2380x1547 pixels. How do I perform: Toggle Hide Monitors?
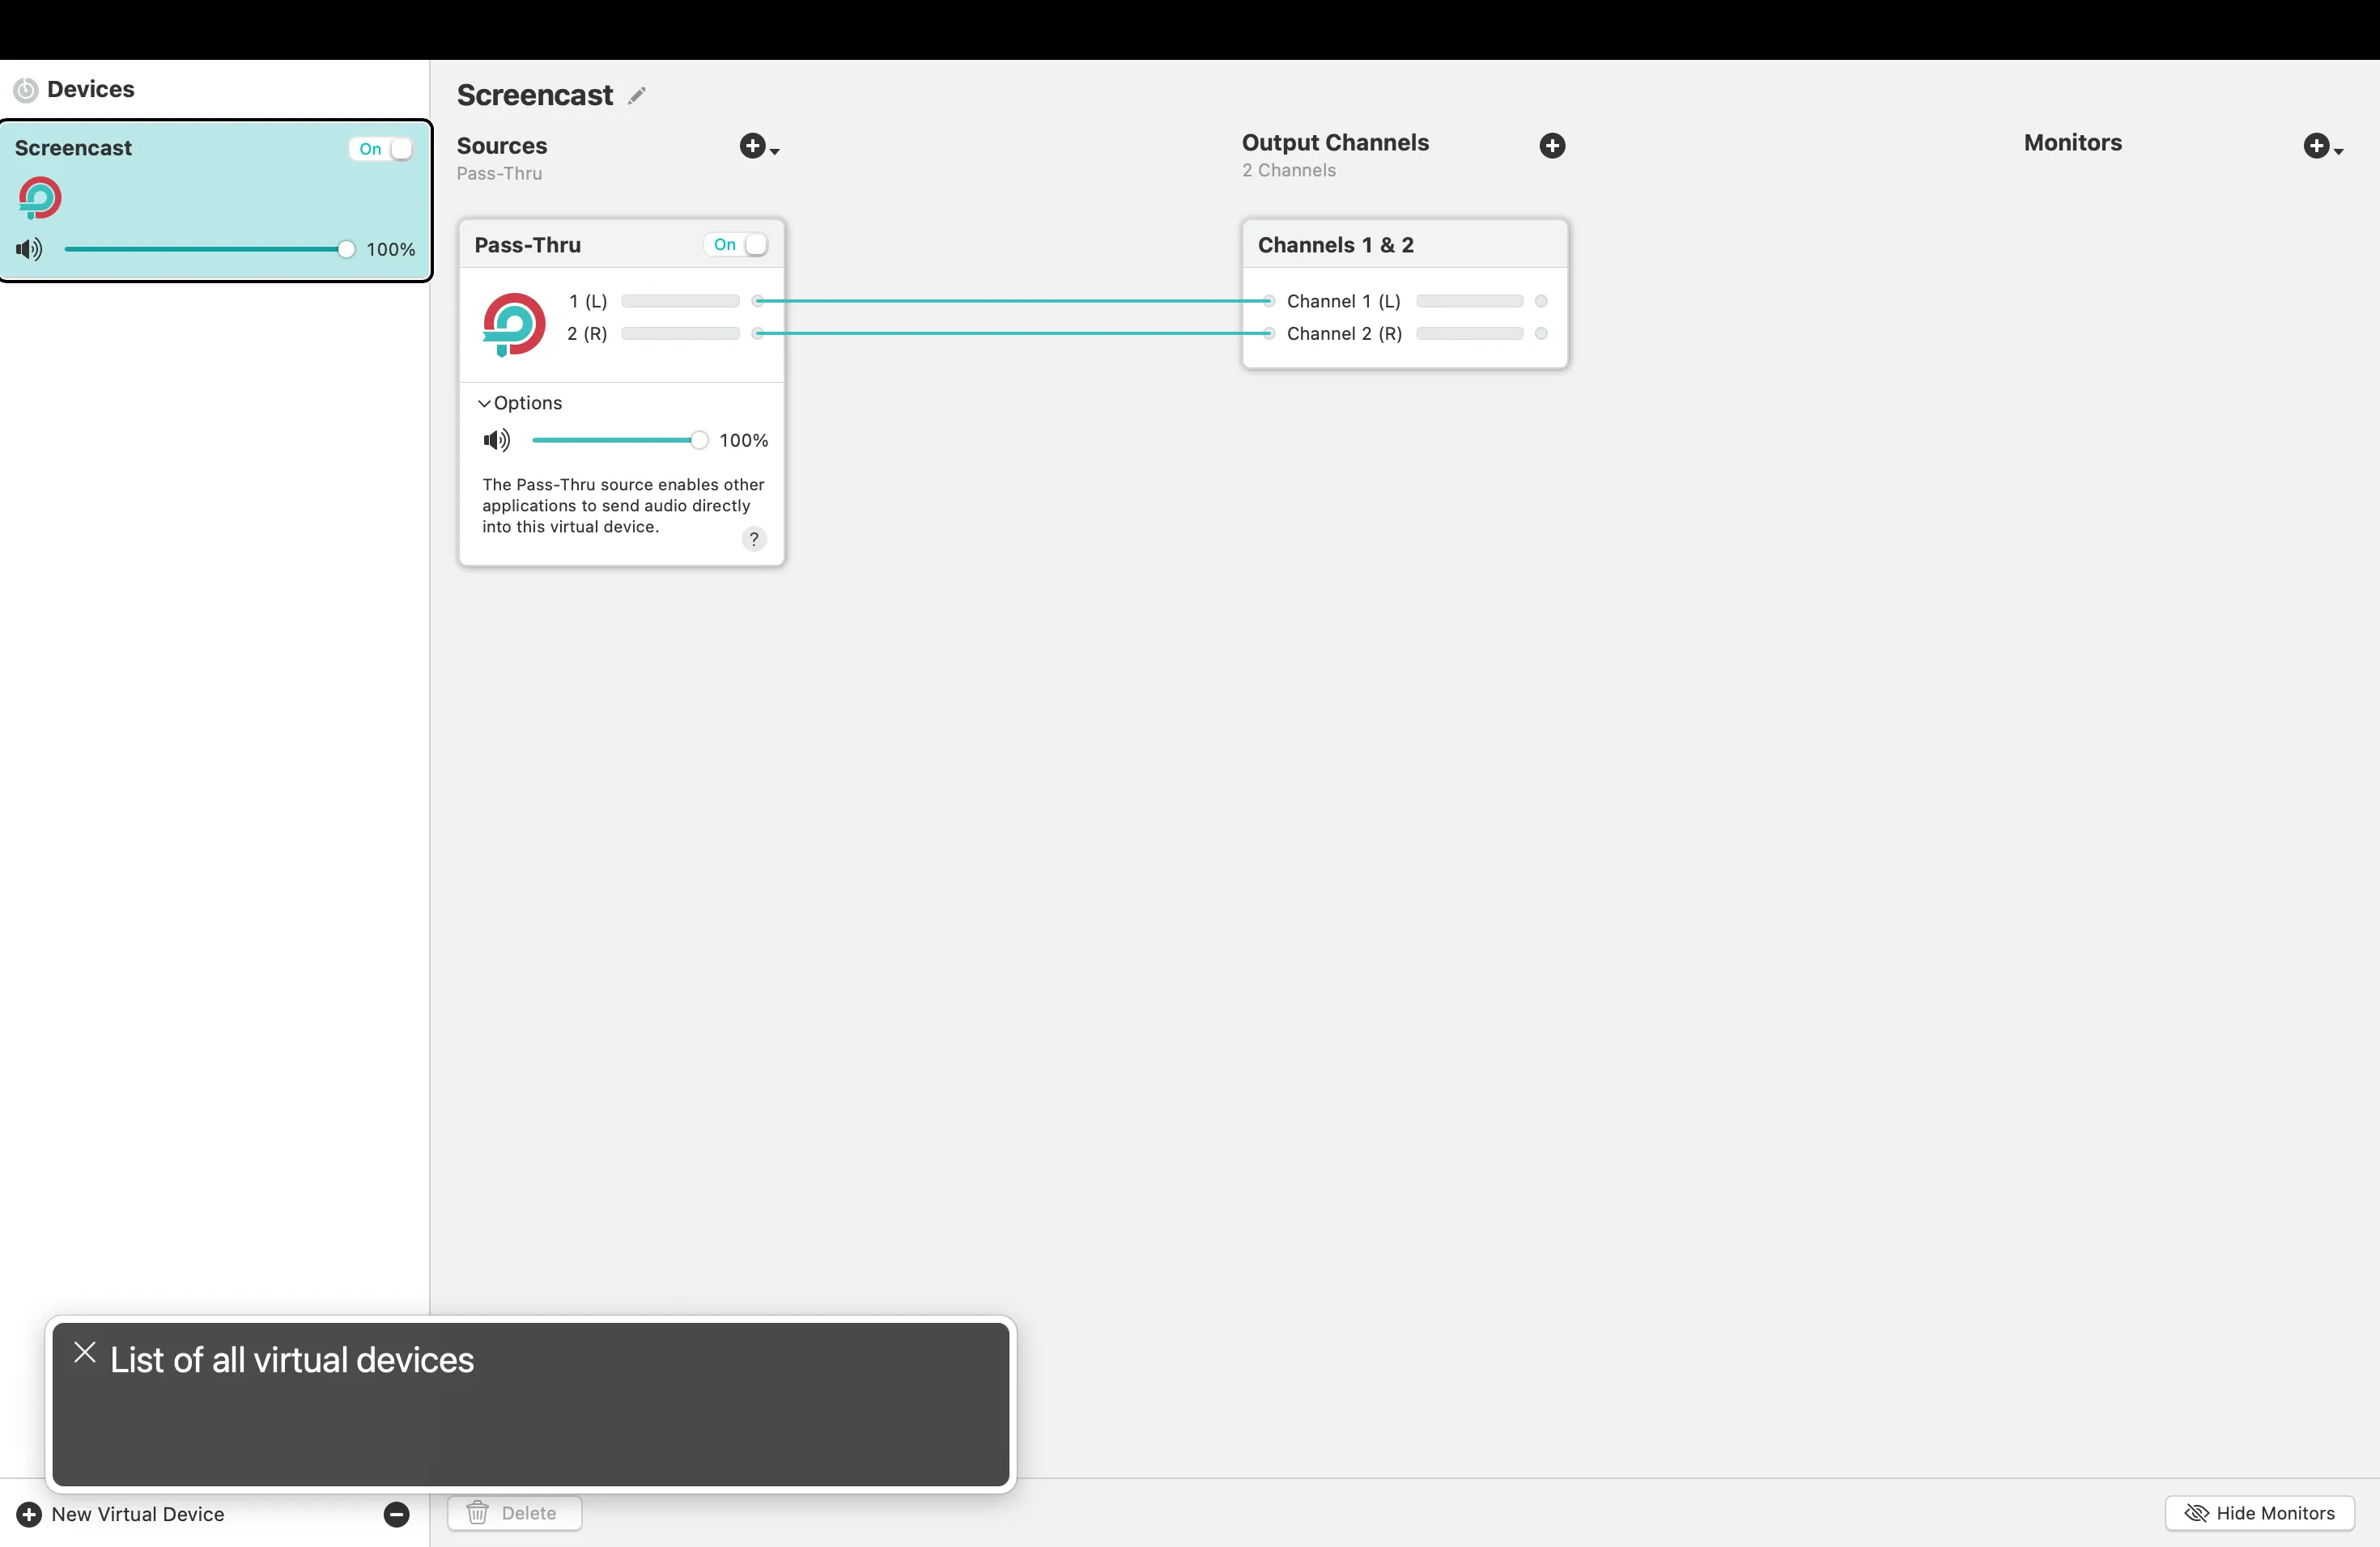[2259, 1512]
